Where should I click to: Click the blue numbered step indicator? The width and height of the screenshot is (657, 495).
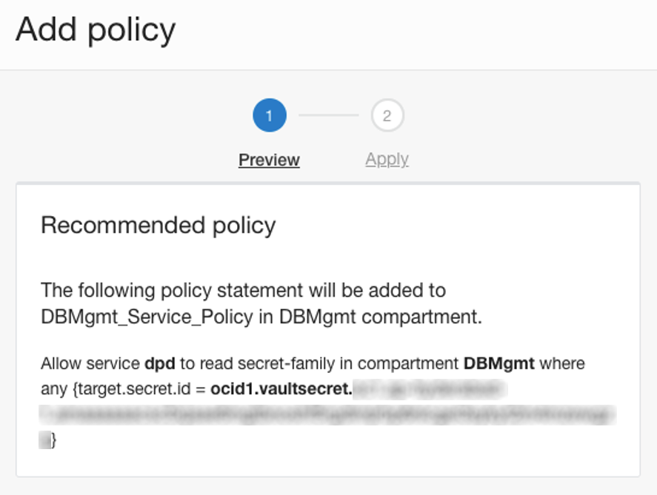click(x=269, y=115)
